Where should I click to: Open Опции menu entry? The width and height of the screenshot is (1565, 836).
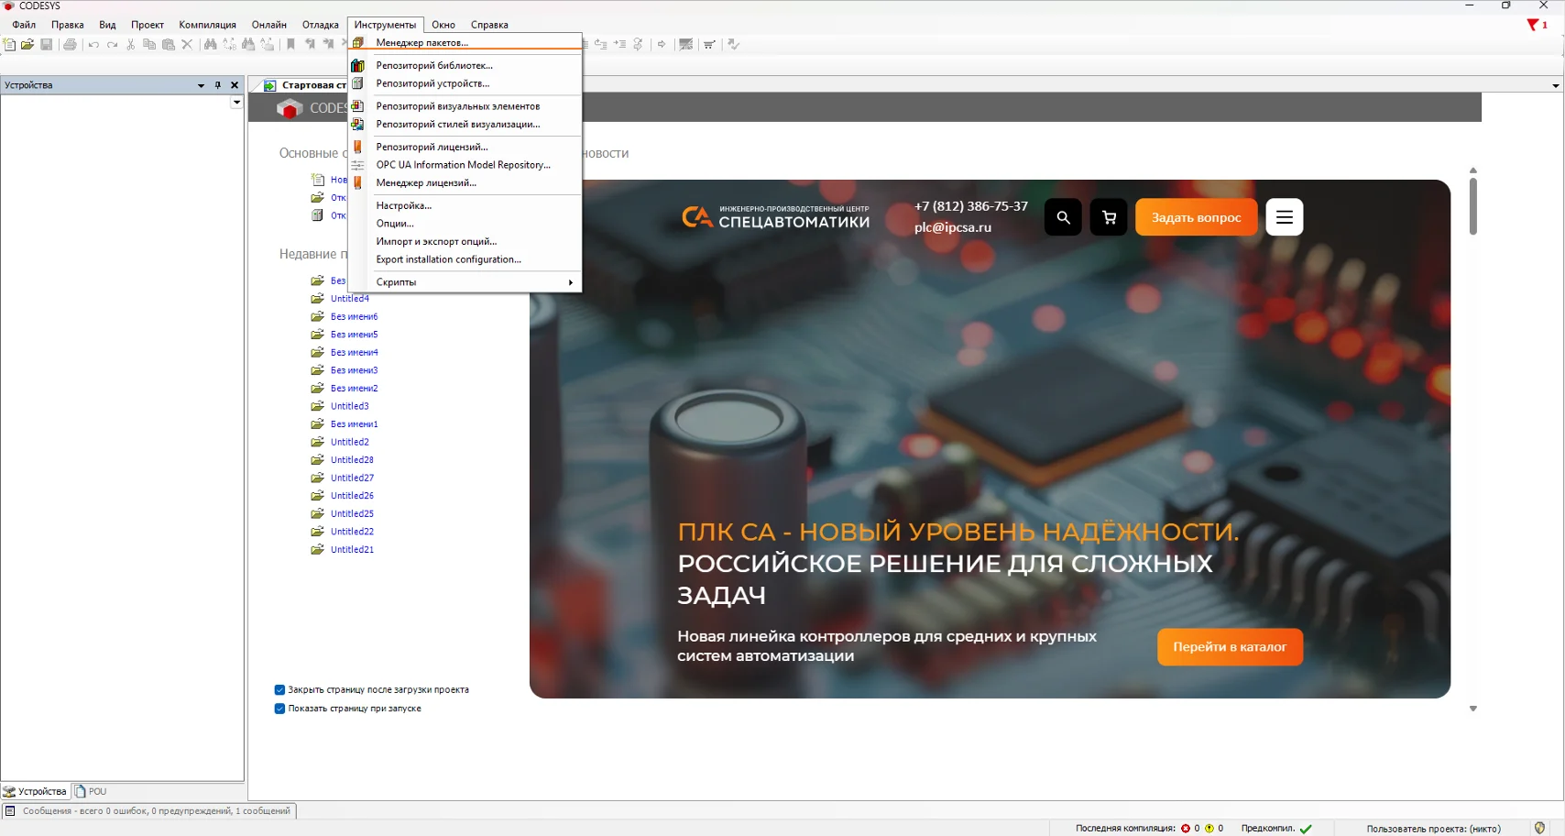pos(465,224)
